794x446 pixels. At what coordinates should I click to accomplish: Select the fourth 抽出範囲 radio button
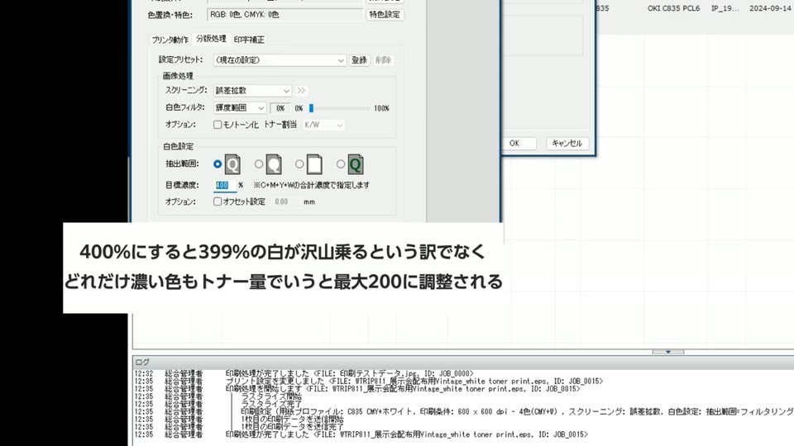click(x=341, y=164)
